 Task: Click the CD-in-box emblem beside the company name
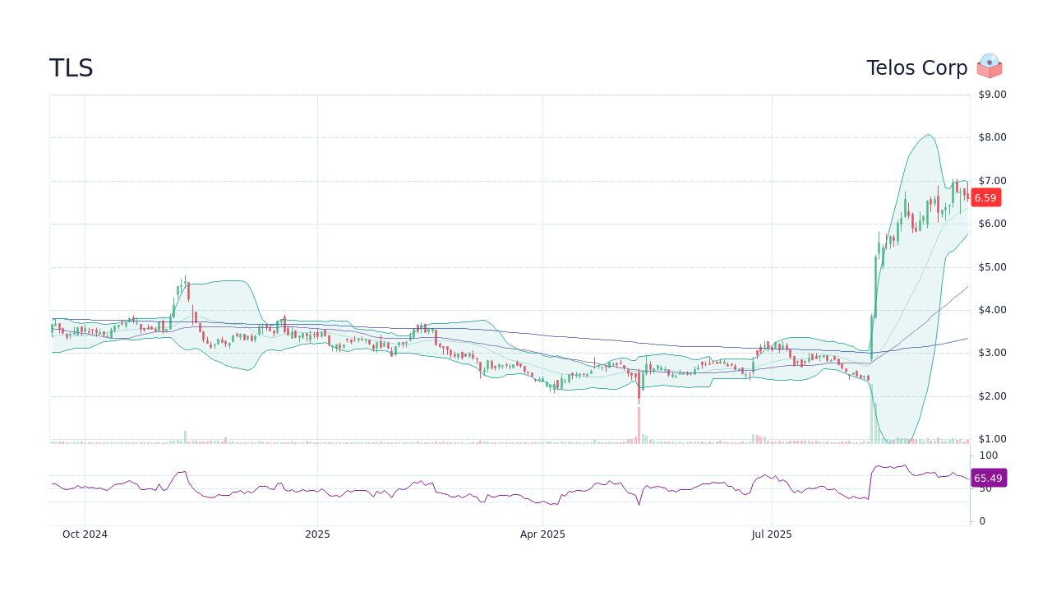point(990,67)
